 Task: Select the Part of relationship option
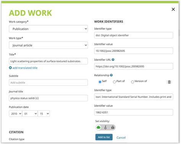[114, 82]
